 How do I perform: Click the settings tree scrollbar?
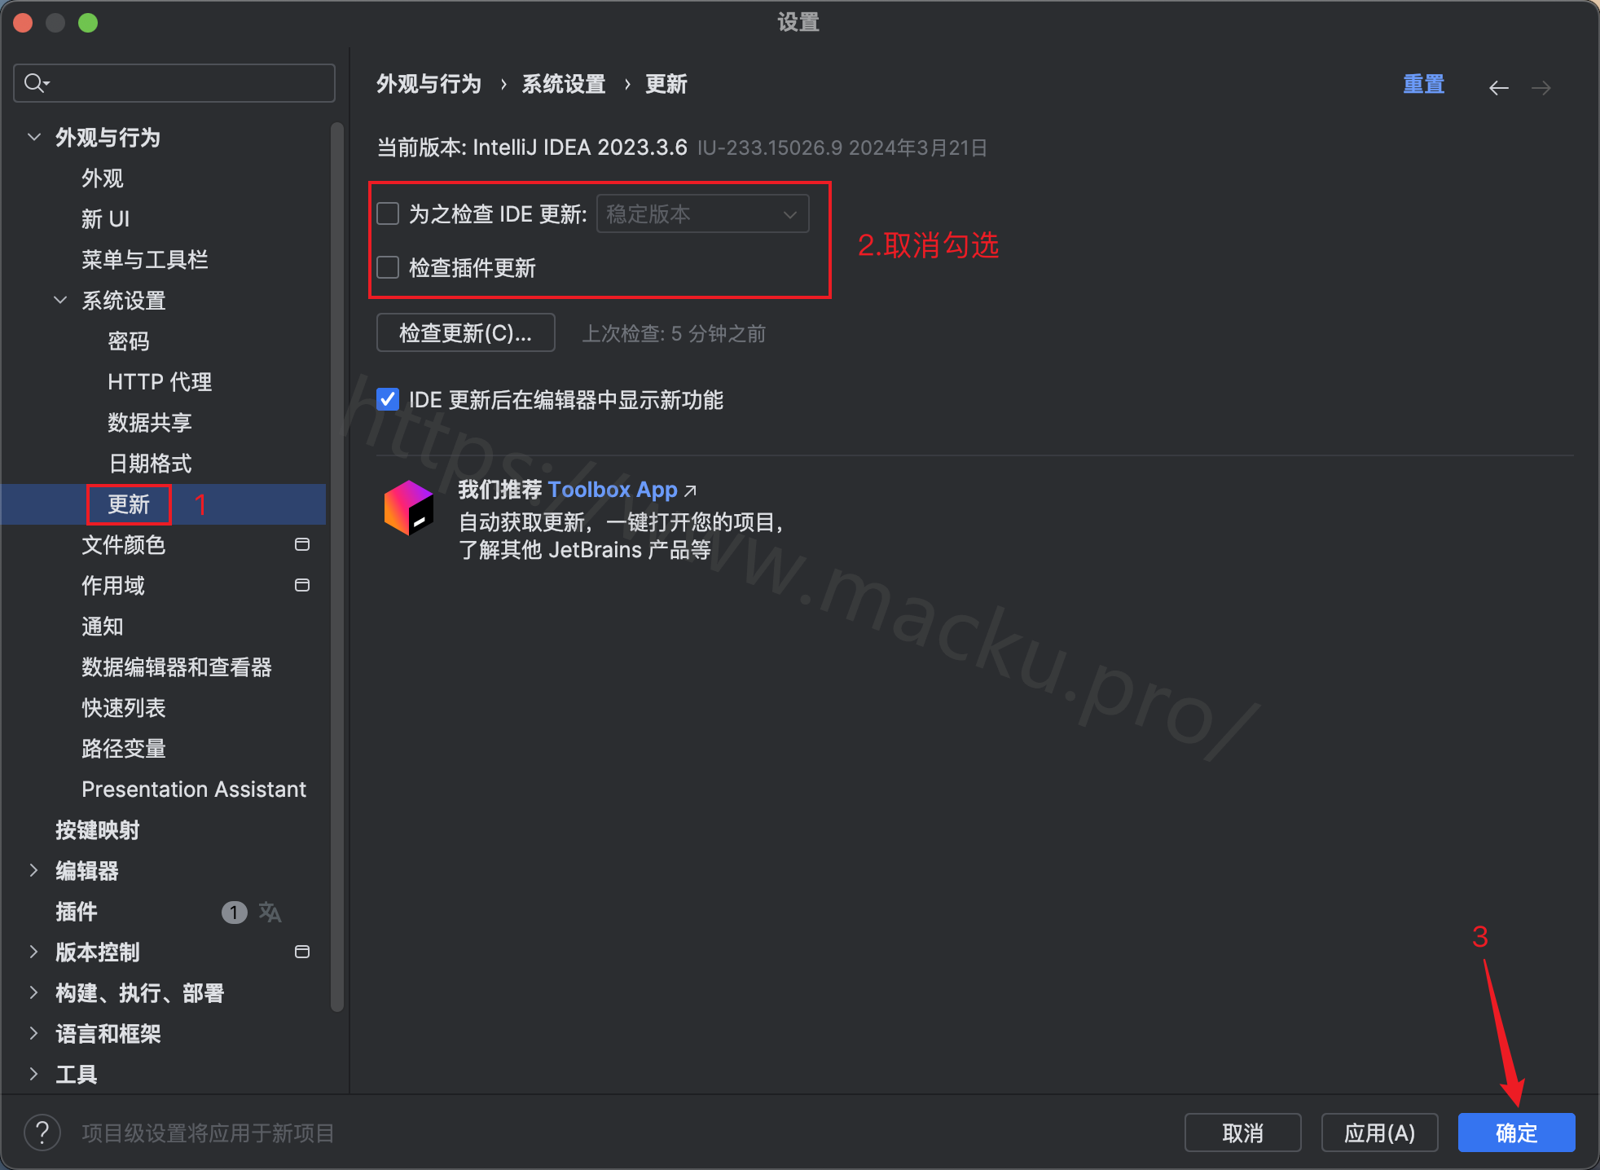click(x=337, y=566)
